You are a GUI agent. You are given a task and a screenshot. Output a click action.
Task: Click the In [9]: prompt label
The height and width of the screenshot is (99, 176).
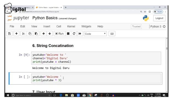pos(24,55)
